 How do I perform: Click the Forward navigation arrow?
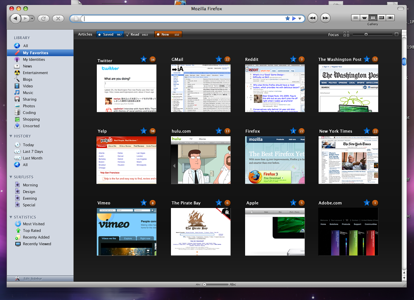click(x=25, y=19)
